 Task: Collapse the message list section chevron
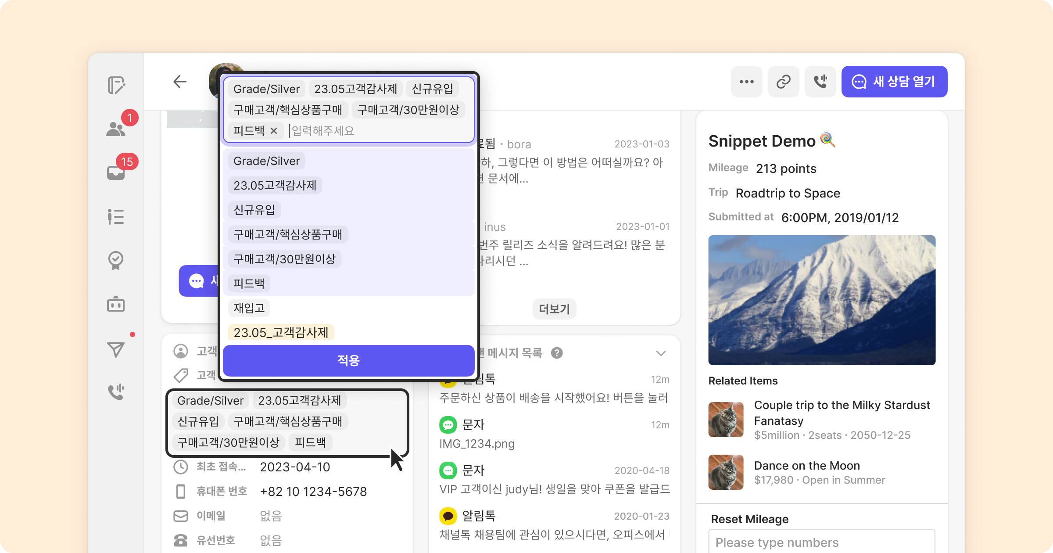661,353
